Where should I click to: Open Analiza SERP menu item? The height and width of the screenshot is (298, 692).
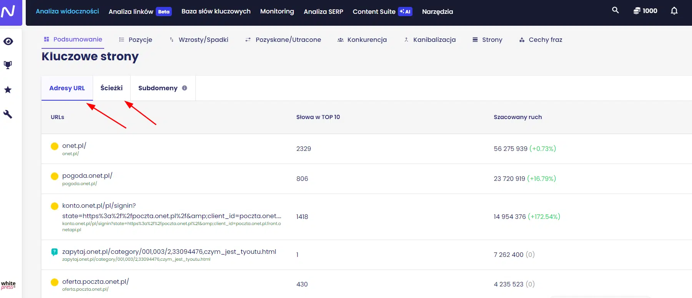(323, 12)
